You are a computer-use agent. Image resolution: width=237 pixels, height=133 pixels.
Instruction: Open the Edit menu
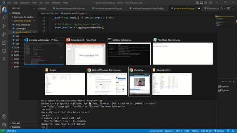click(15, 3)
